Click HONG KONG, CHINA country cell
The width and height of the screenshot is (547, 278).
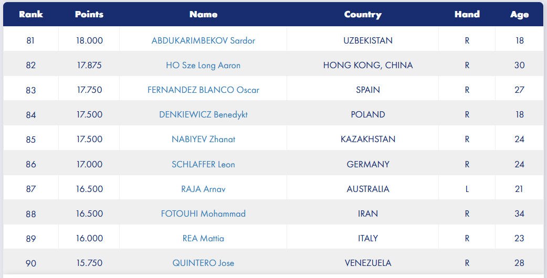click(x=368, y=65)
